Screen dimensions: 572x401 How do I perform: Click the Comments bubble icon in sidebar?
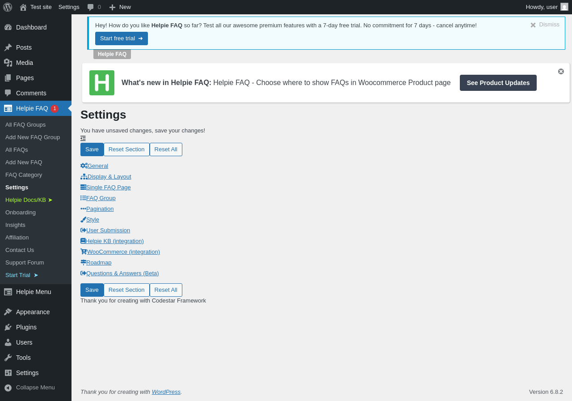pyautogui.click(x=8, y=93)
